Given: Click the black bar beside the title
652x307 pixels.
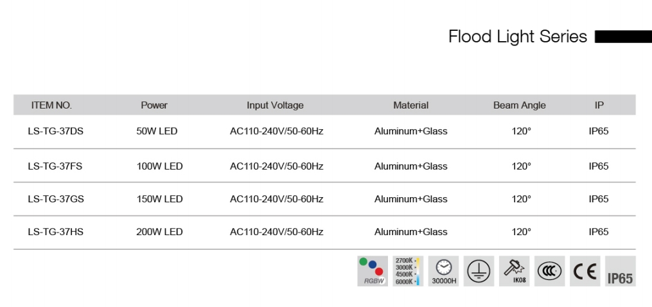Looking at the screenshot, I should 622,37.
